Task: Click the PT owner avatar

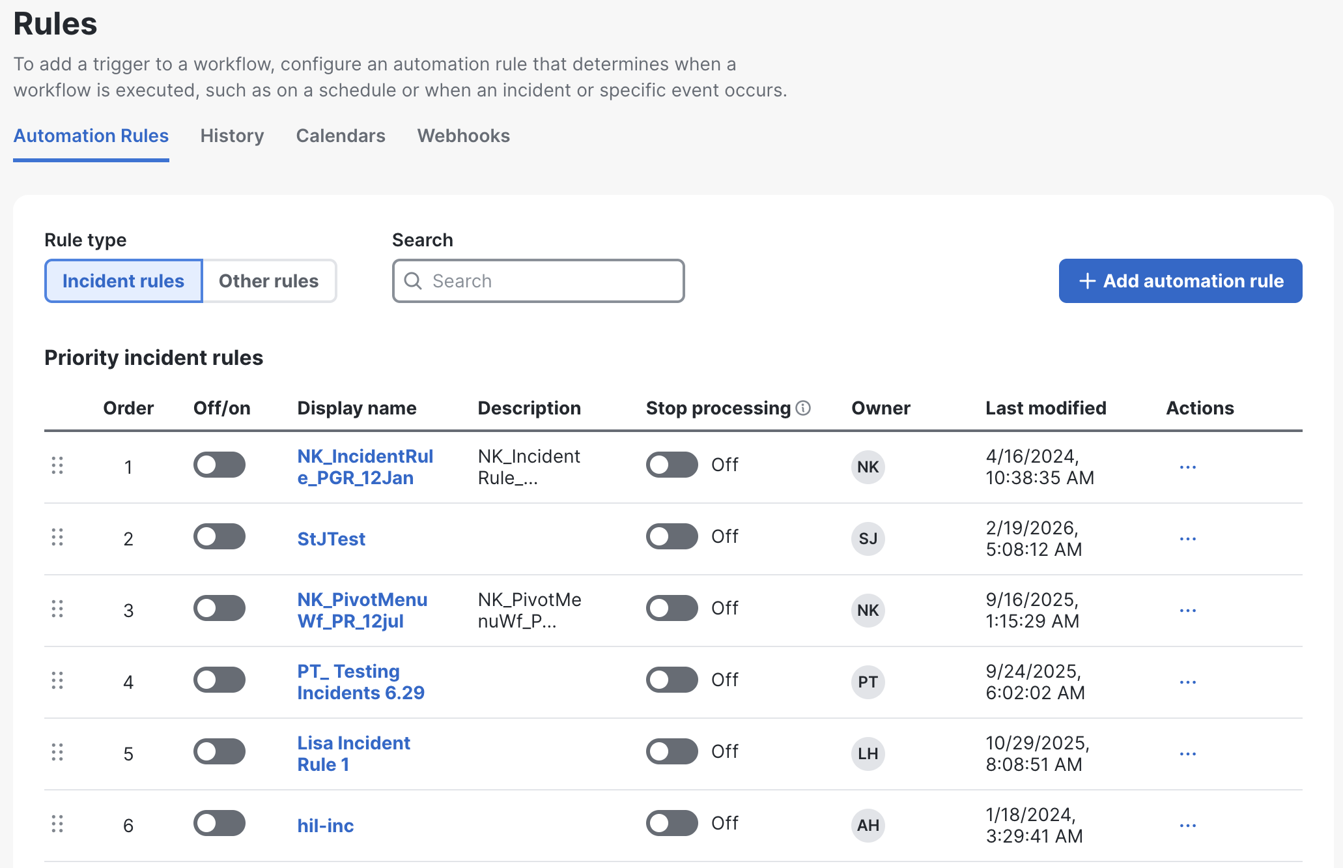Action: pyautogui.click(x=868, y=682)
